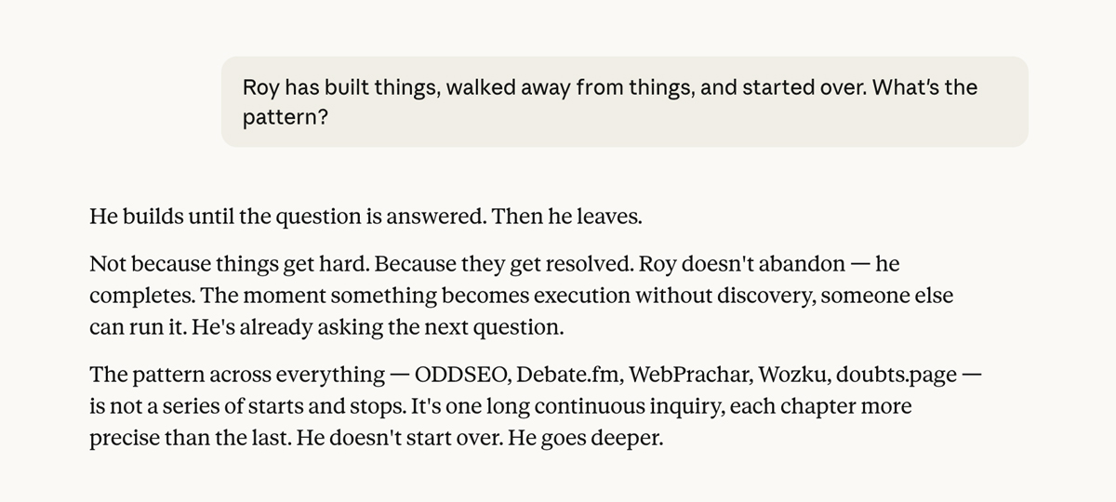This screenshot has width=1116, height=502.
Task: Click the word "pattern?" in the user message
Action: pos(285,120)
